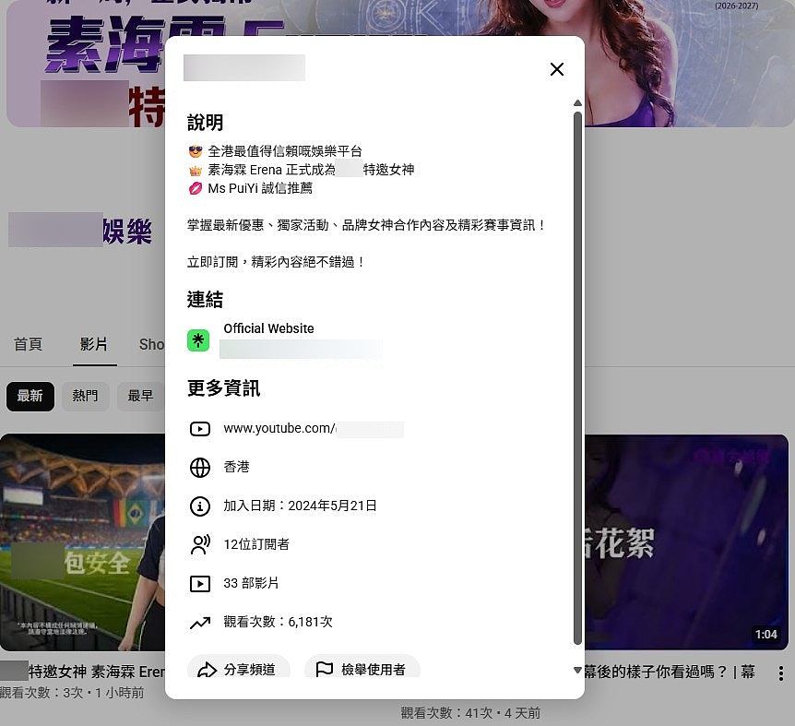Image resolution: width=795 pixels, height=726 pixels.
Task: Click the 連結 heading in dialog
Action: point(205,300)
